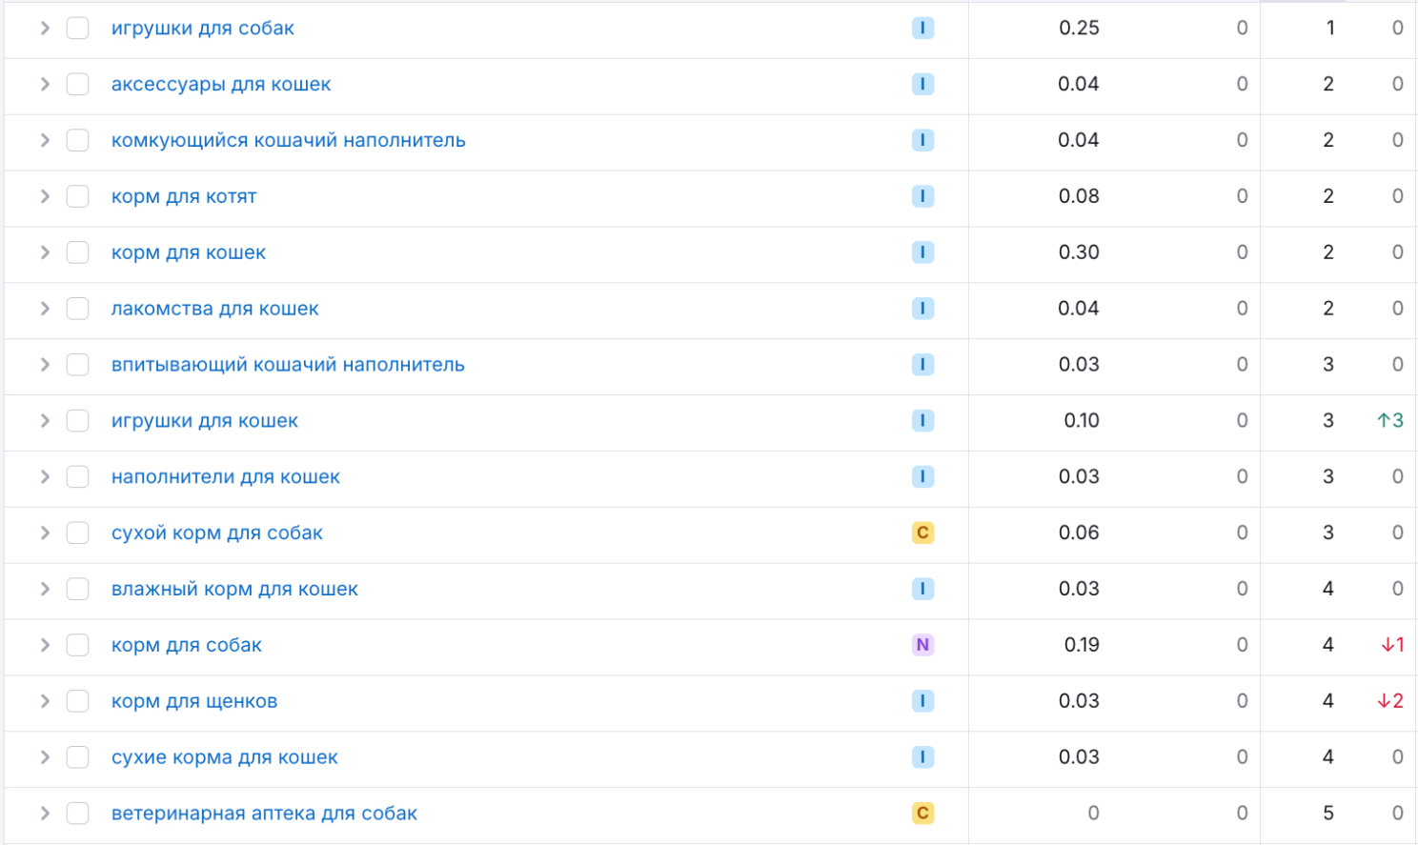
Task: Click intent badge I for лакомства для кошек
Action: pos(922,309)
